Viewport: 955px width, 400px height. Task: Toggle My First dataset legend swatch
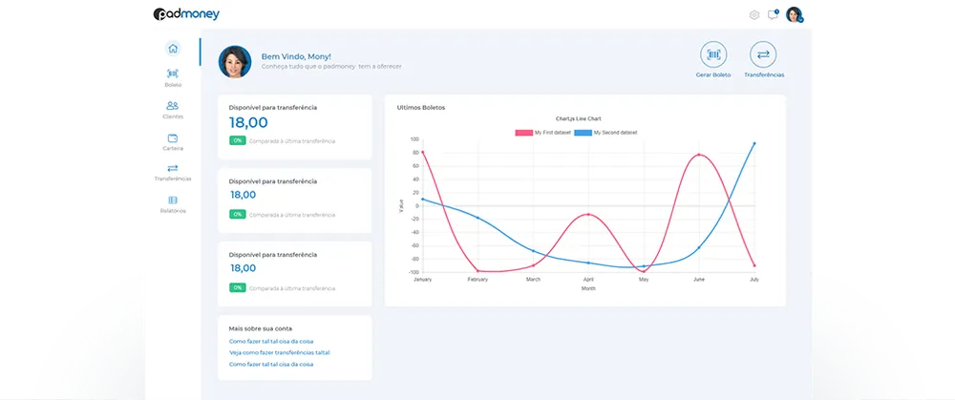click(x=523, y=133)
